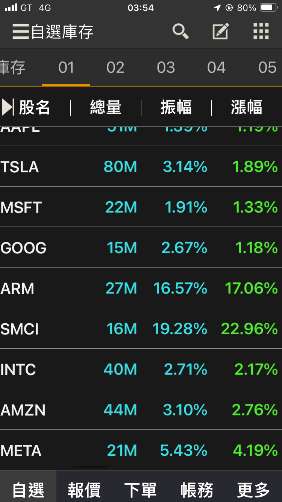Open the 下單 order tab
This screenshot has height=502, width=282.
click(140, 490)
